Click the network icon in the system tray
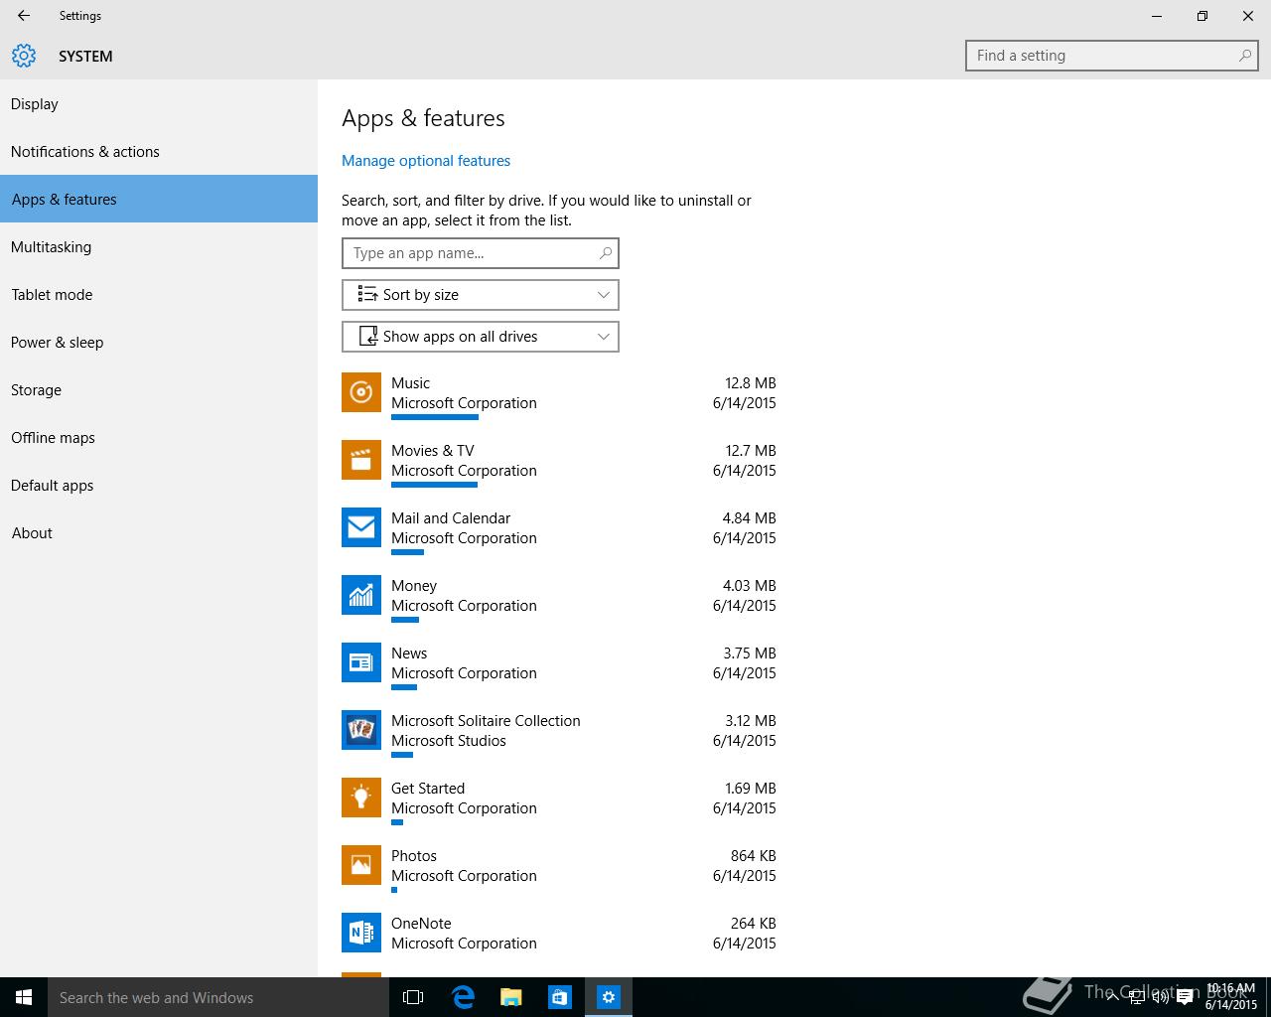The image size is (1271, 1017). [x=1136, y=997]
